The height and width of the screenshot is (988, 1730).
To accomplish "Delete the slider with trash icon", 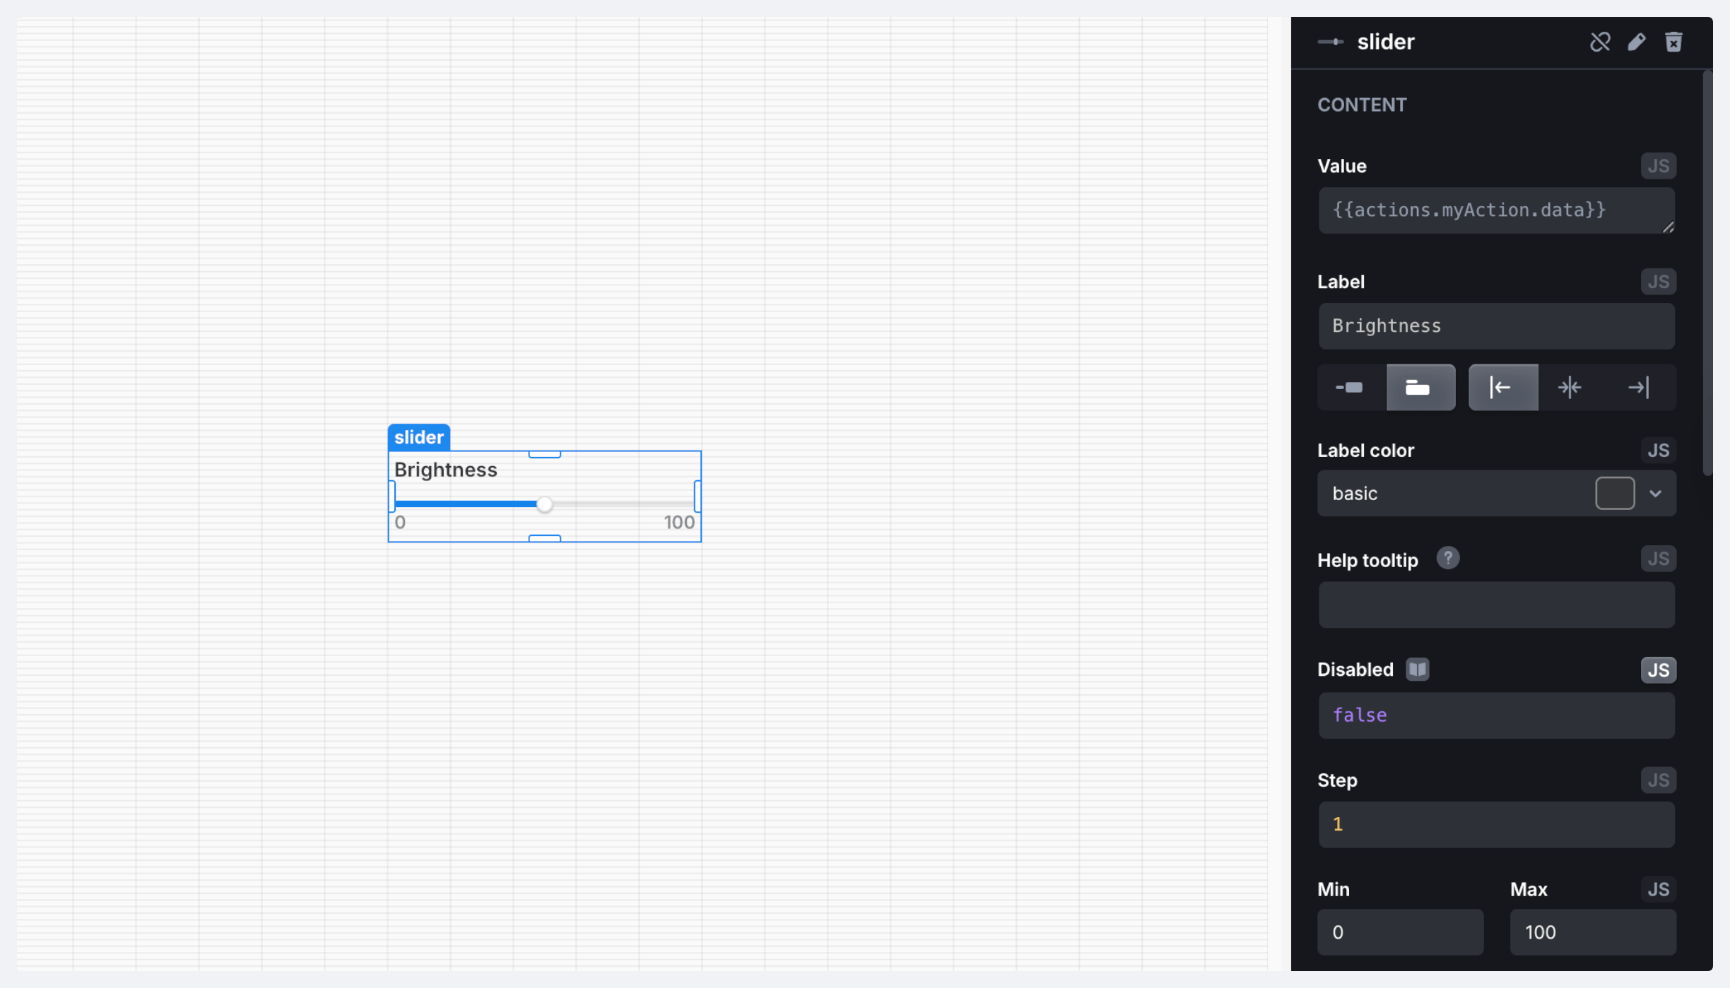I will 1673,42.
